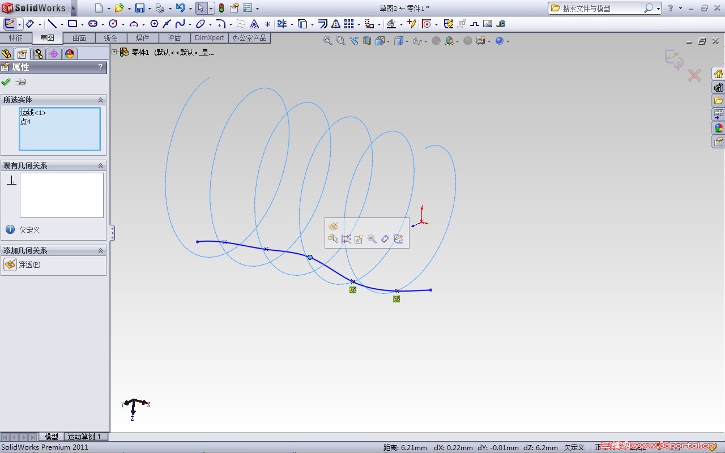This screenshot has height=453, width=725.
Task: Click the red X cancel sketch corner icon
Action: point(694,75)
